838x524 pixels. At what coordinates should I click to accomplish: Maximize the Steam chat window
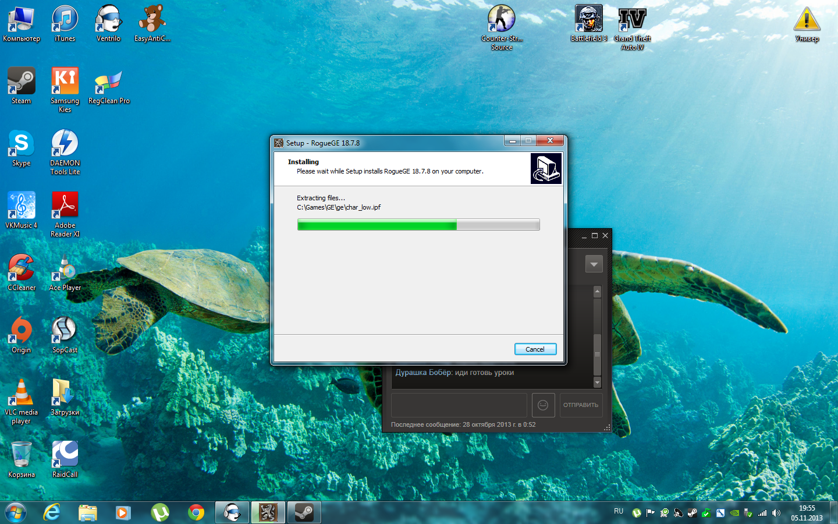click(595, 236)
